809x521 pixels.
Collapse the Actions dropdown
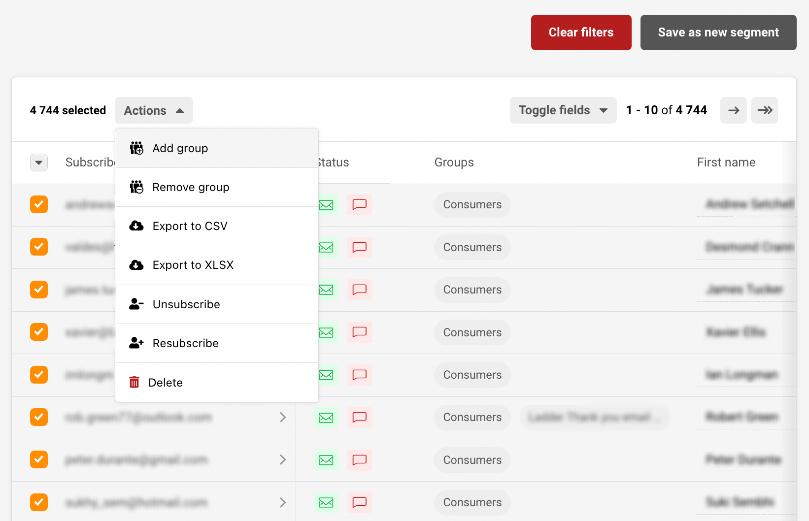(154, 110)
